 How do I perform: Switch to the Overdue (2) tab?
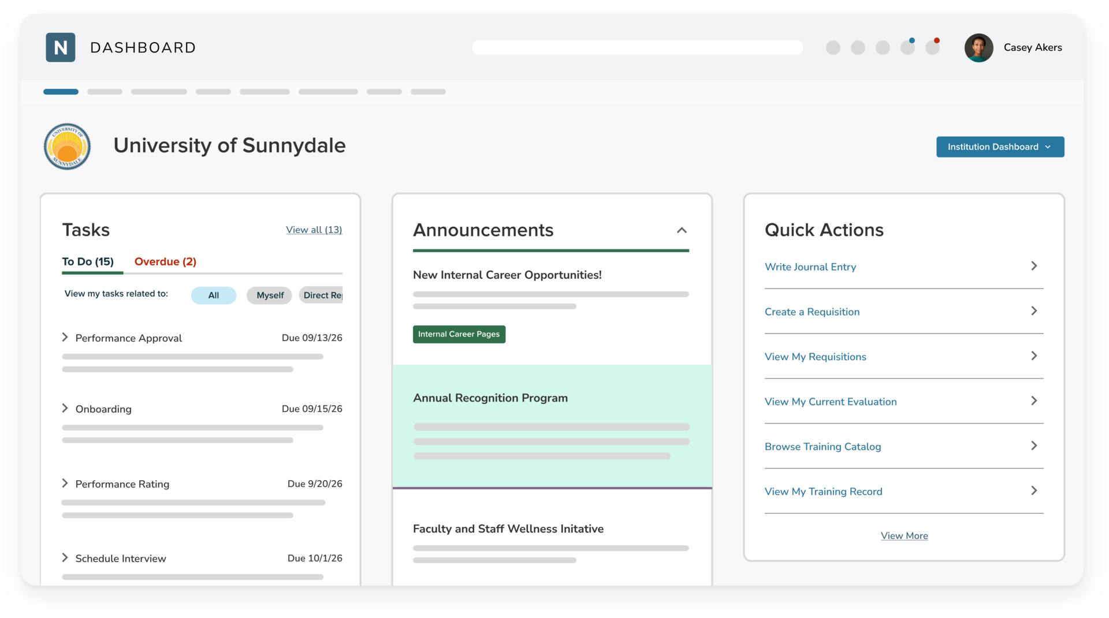tap(165, 261)
